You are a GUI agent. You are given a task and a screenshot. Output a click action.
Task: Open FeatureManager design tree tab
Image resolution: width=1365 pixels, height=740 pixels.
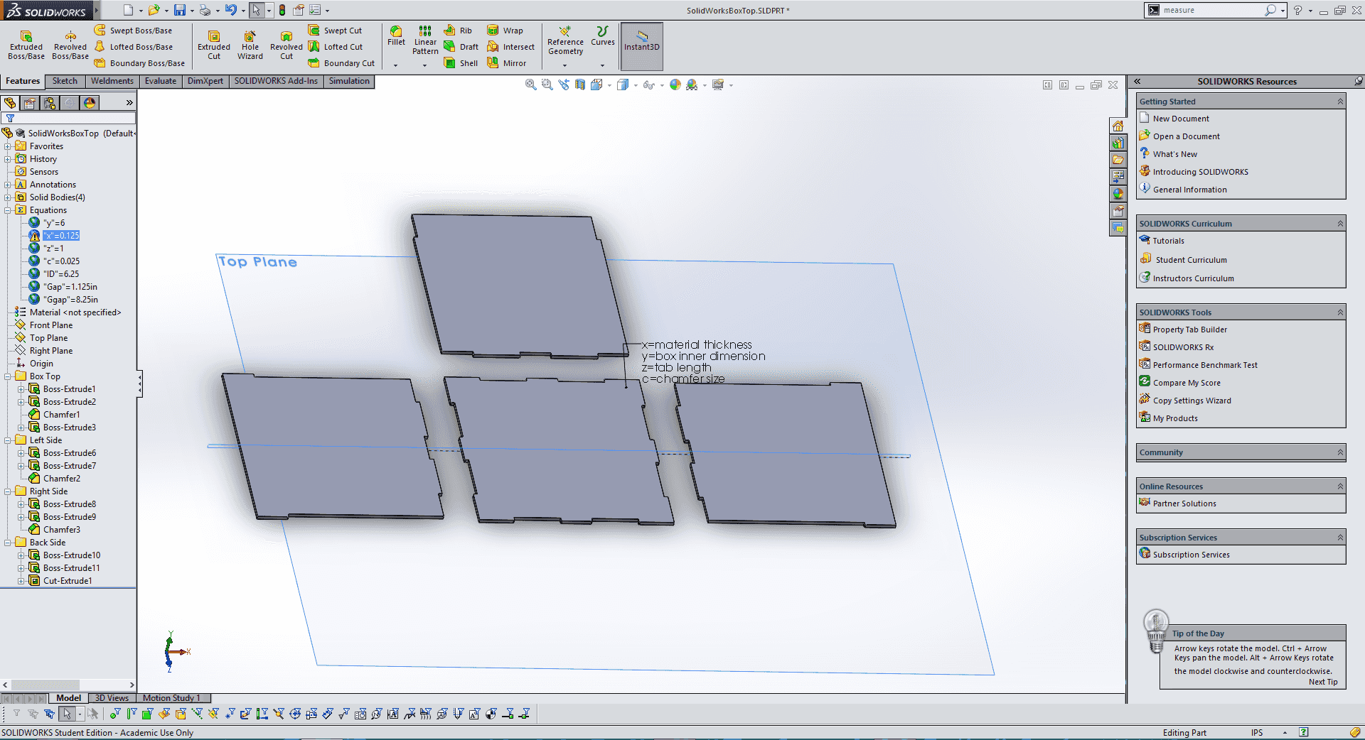coord(10,103)
